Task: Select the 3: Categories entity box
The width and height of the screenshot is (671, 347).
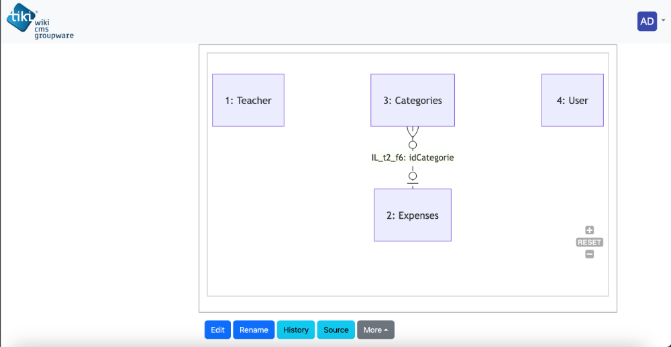Action: coord(413,100)
